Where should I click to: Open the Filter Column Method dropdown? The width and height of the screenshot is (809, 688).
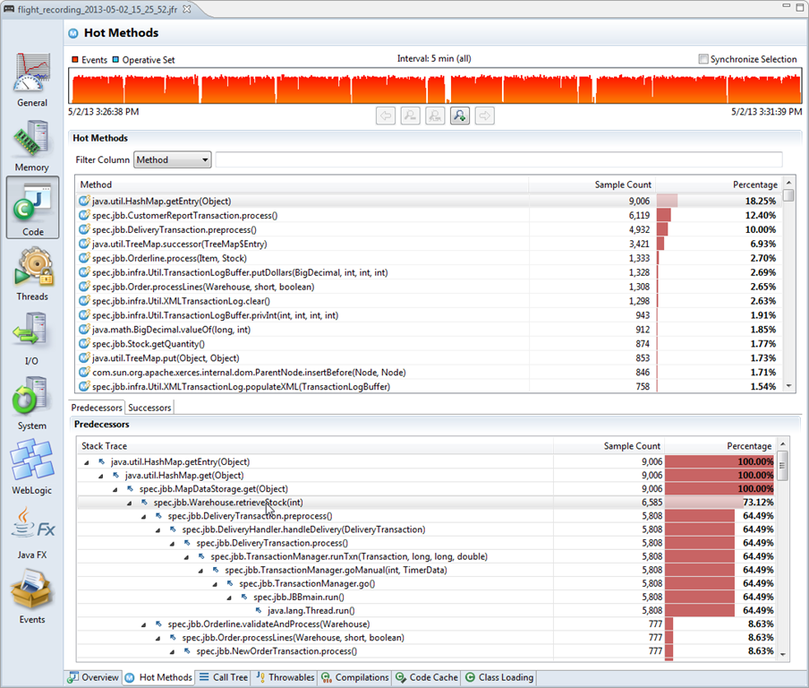(x=173, y=159)
